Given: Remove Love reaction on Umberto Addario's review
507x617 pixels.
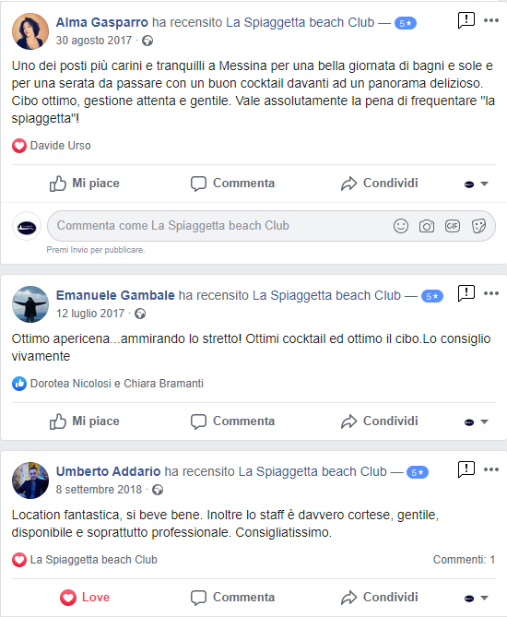Looking at the screenshot, I should 85,598.
